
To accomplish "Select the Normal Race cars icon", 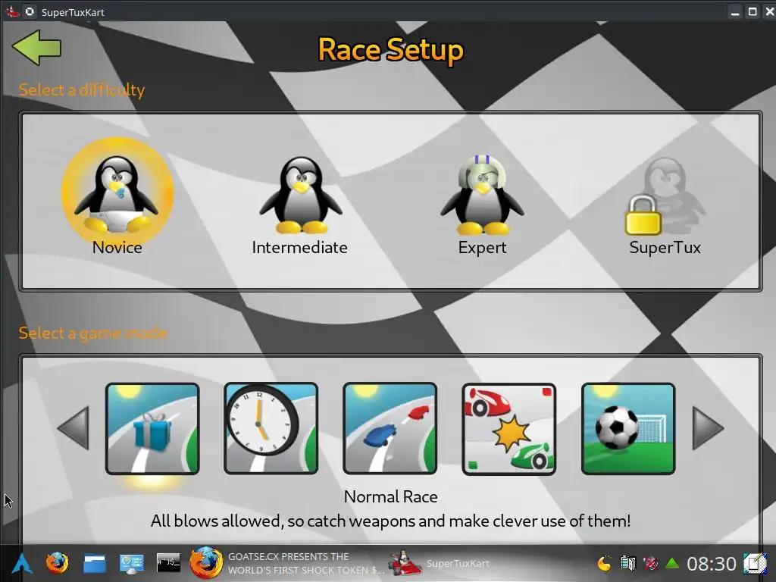I will coord(390,429).
